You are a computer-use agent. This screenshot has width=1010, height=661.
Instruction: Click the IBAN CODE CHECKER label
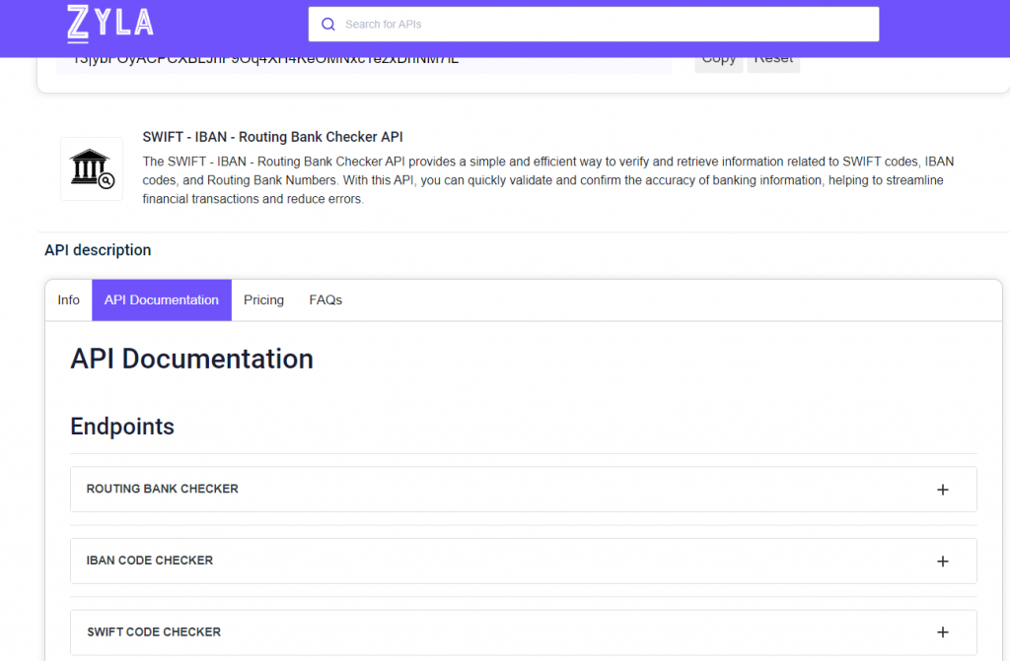[150, 561]
